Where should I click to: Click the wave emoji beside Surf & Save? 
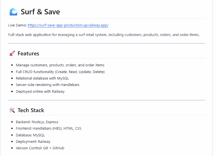pyautogui.click(x=13, y=12)
